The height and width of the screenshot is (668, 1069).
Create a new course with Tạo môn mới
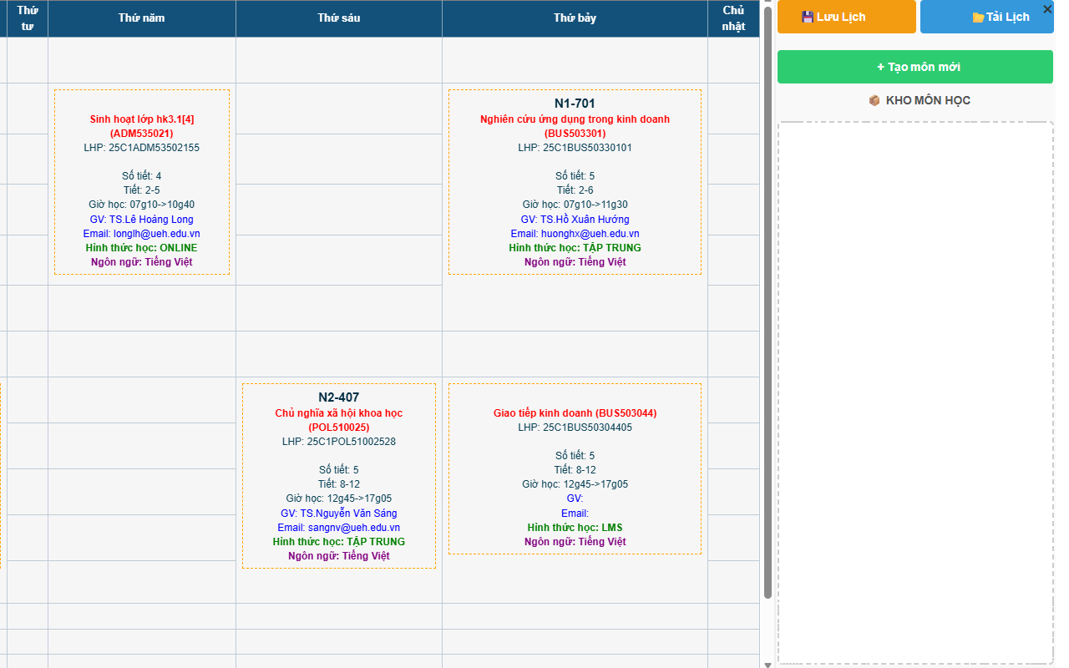(914, 66)
